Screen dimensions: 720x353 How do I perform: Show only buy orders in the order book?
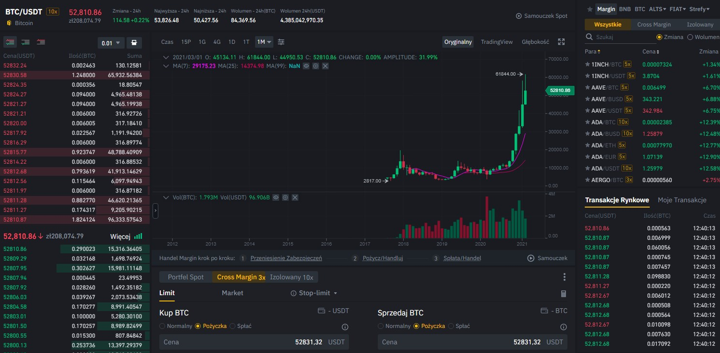point(26,42)
